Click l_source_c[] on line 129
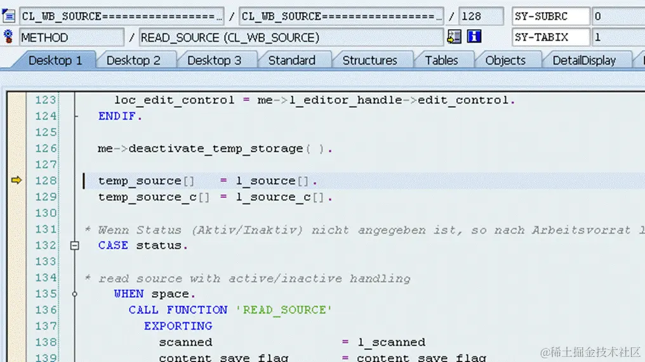645x362 pixels. 280,197
